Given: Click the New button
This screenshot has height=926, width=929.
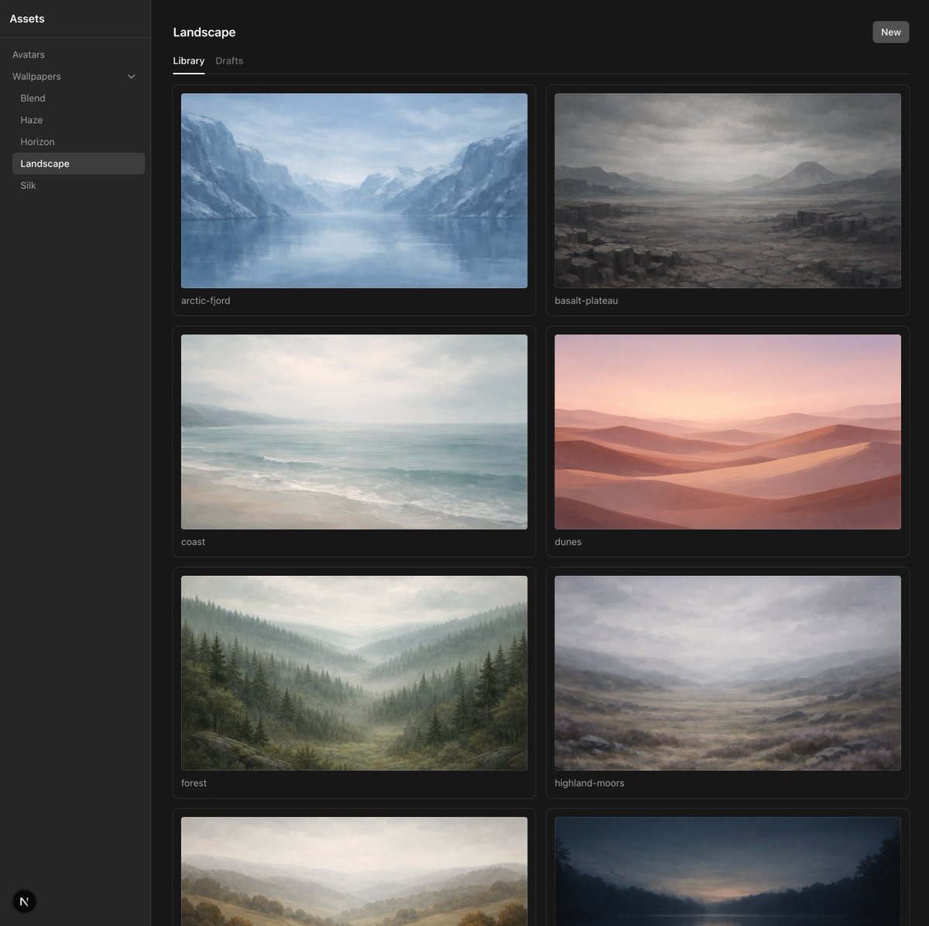Looking at the screenshot, I should click(x=890, y=32).
